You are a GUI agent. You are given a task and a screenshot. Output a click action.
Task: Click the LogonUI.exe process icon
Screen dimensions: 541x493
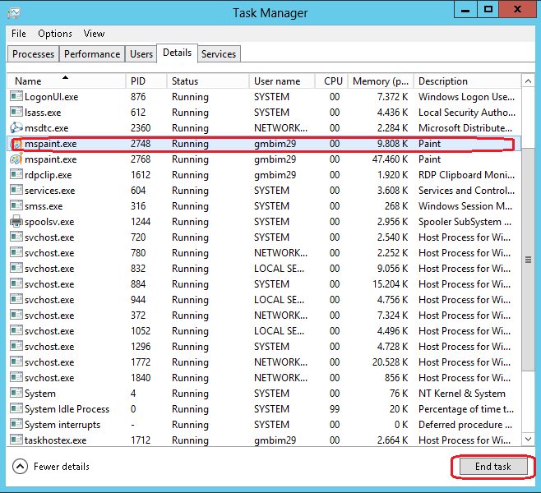click(x=16, y=97)
